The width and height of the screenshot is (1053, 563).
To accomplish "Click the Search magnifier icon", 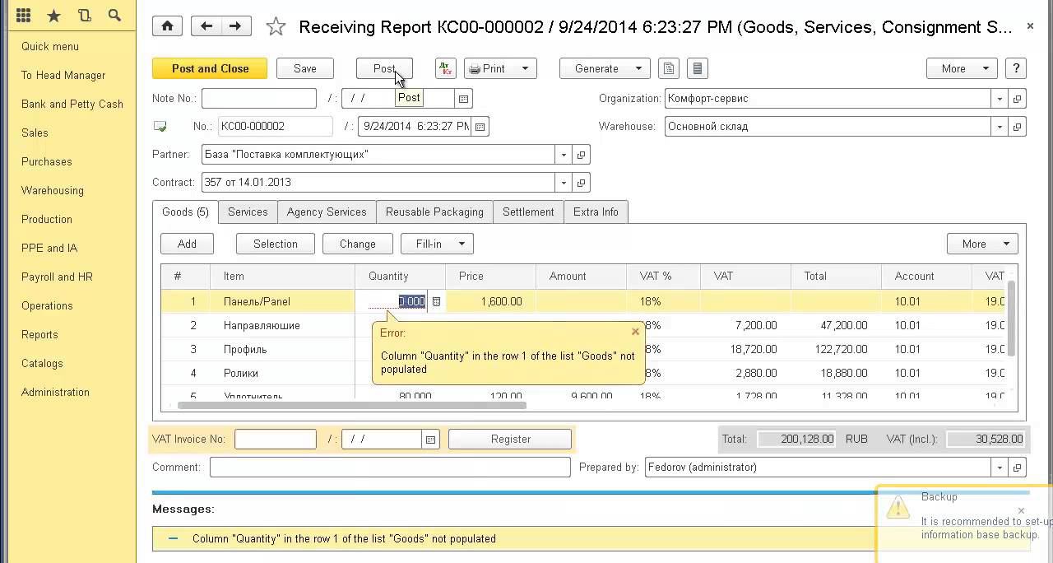I will pyautogui.click(x=114, y=16).
